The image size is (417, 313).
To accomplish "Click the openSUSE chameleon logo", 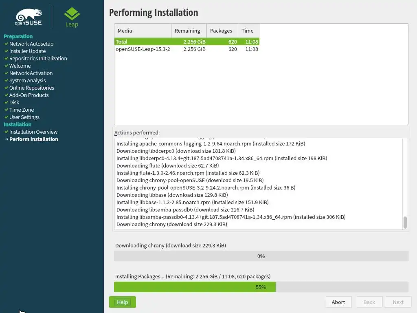I will coord(29,17).
